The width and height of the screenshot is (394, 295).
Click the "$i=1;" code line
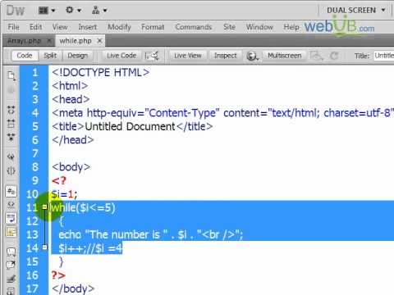click(x=65, y=194)
